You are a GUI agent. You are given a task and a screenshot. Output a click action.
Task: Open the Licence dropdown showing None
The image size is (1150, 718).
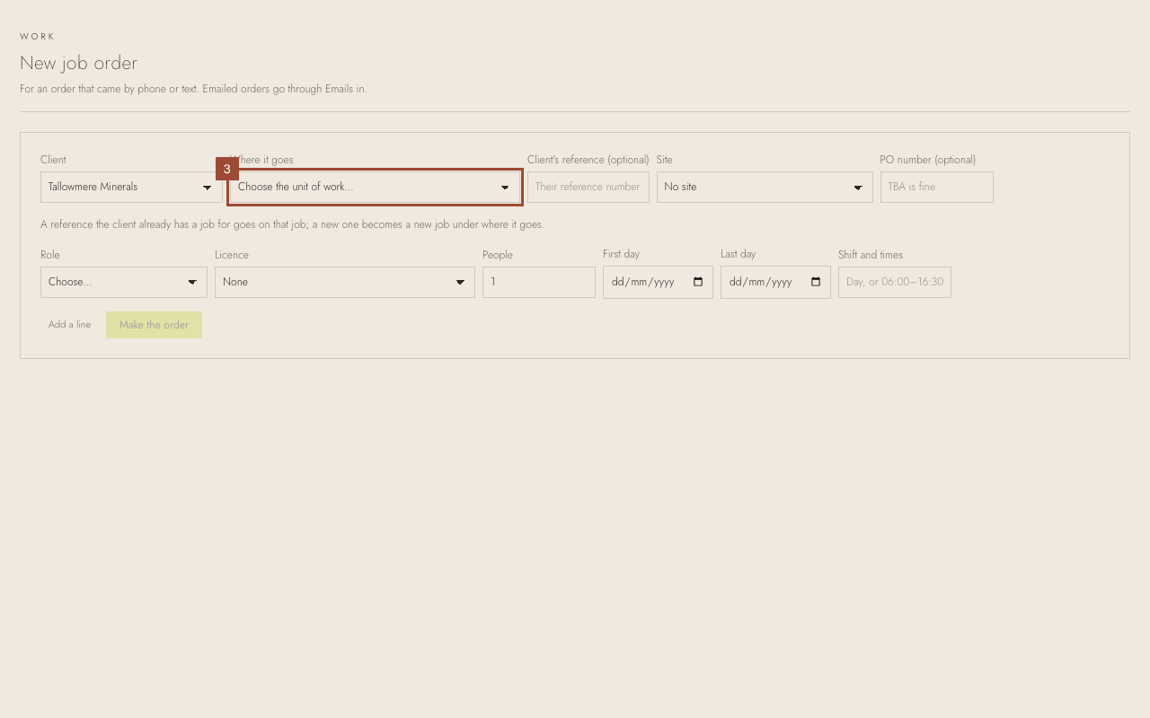tap(345, 282)
